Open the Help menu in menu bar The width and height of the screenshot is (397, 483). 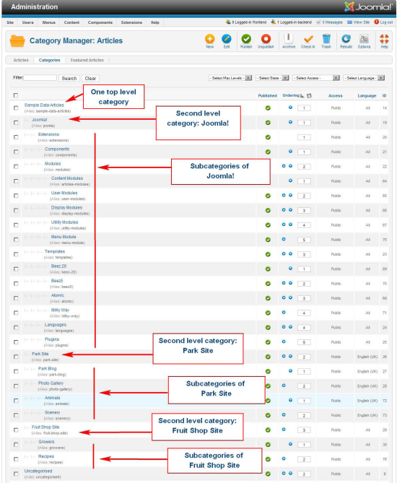coord(155,22)
